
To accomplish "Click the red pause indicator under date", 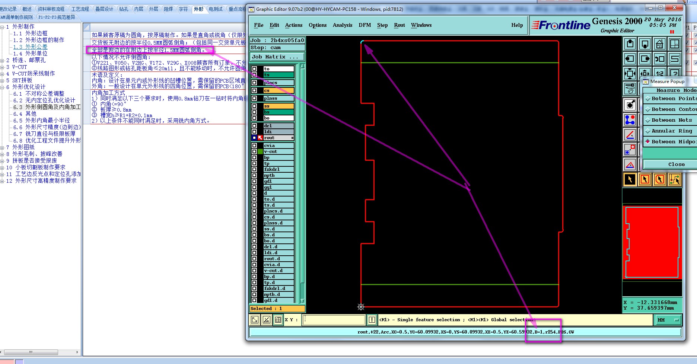I will click(672, 32).
